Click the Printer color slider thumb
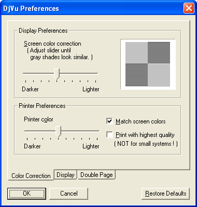The image size is (197, 207). tap(58, 132)
